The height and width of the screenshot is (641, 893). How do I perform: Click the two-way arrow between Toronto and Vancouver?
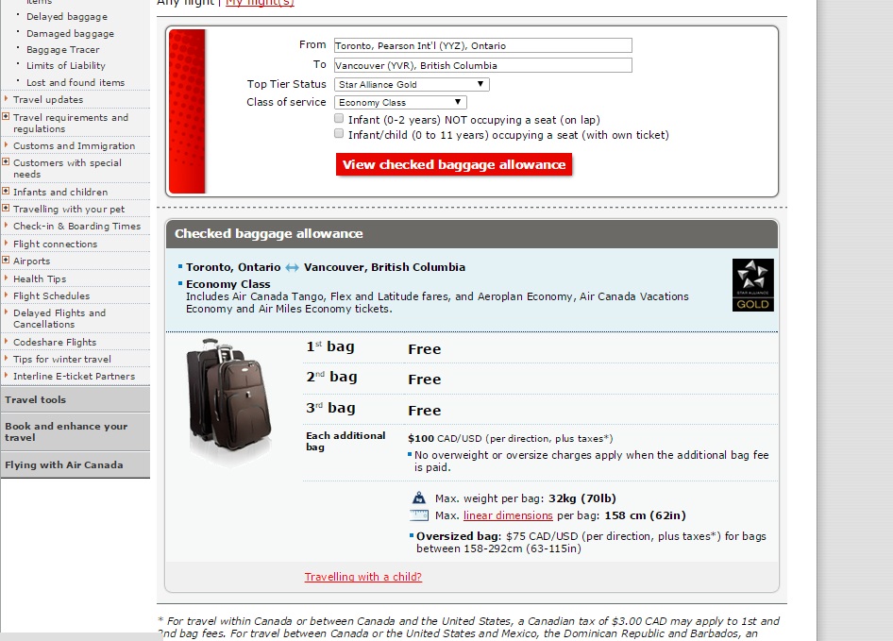(293, 267)
